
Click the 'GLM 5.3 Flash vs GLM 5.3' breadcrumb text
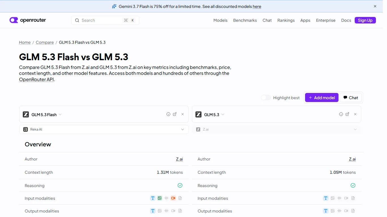coord(82,42)
